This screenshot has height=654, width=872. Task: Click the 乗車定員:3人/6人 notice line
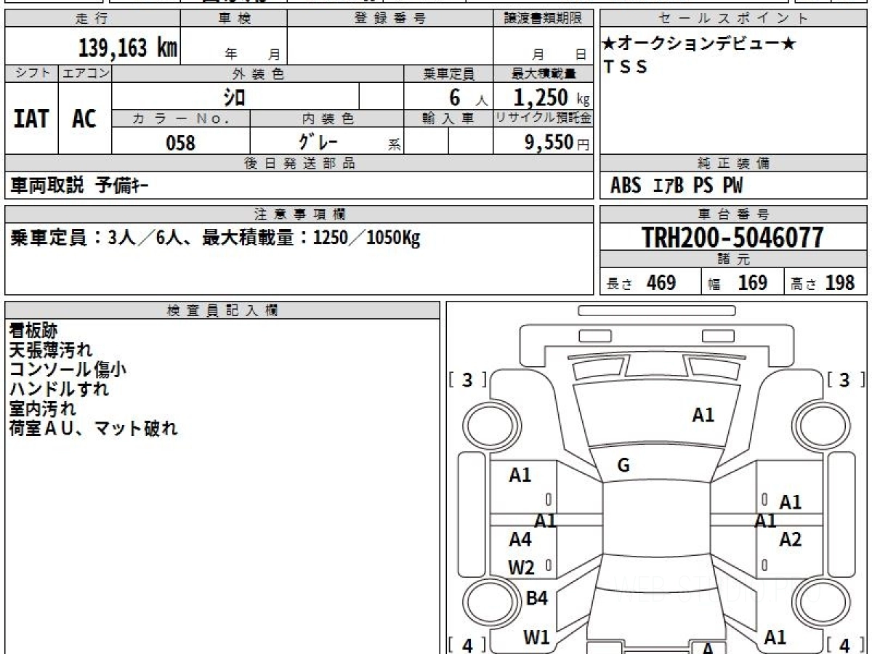point(215,237)
